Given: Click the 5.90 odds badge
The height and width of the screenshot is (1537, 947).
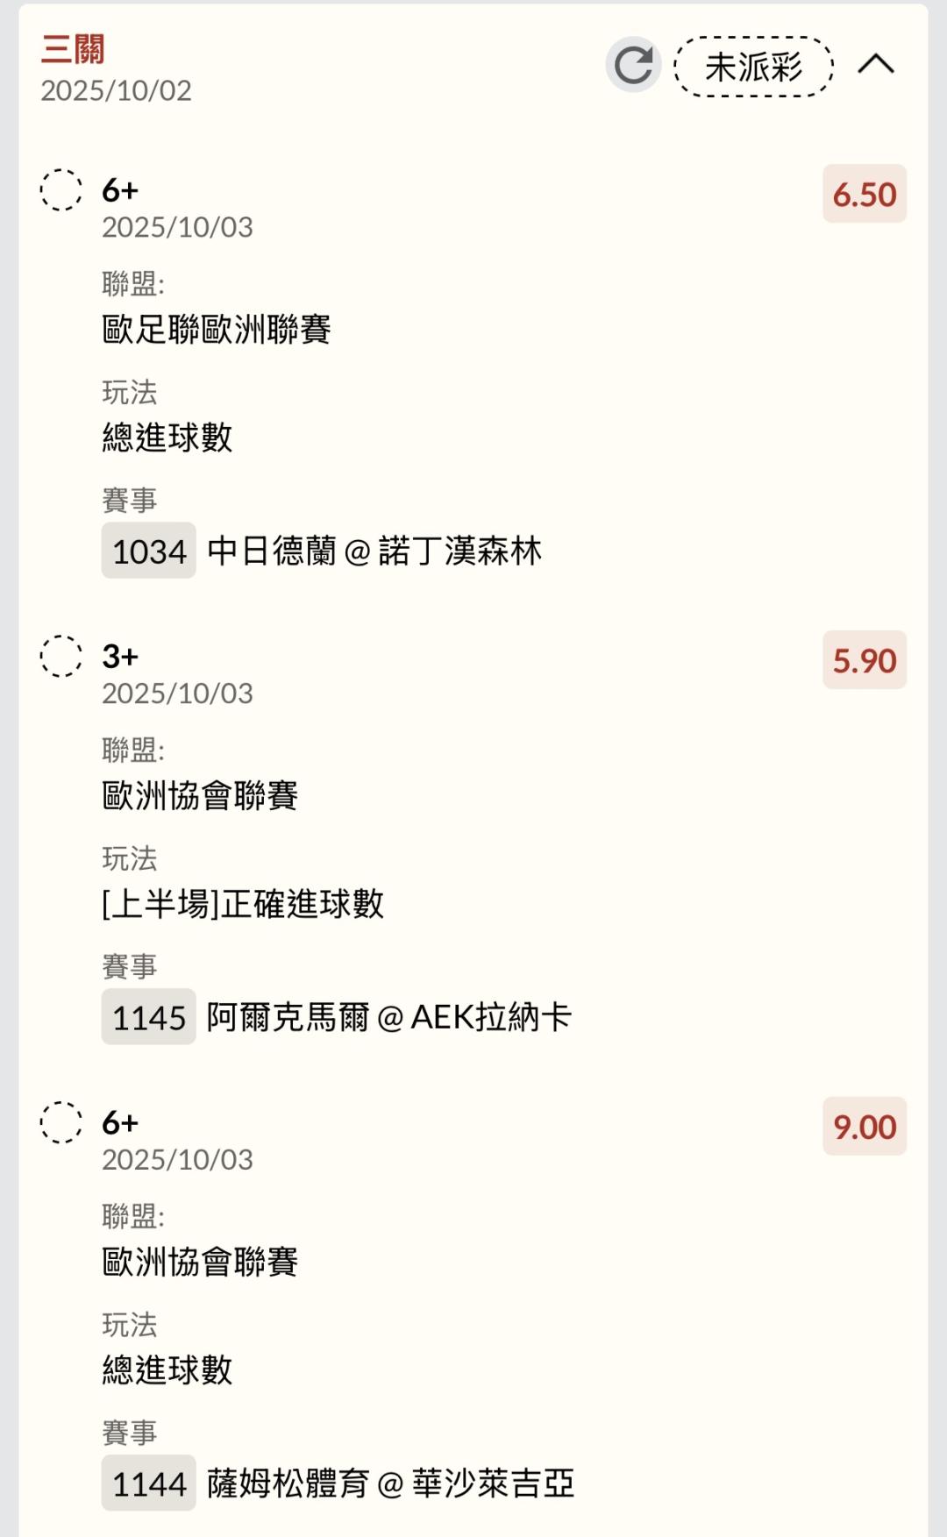Looking at the screenshot, I should pos(864,660).
